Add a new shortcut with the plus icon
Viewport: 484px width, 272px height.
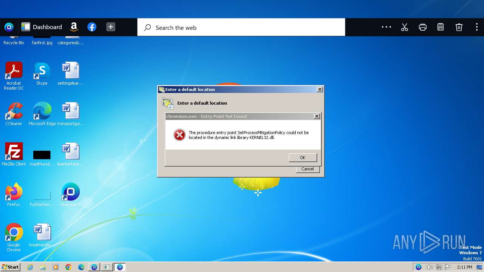click(110, 27)
